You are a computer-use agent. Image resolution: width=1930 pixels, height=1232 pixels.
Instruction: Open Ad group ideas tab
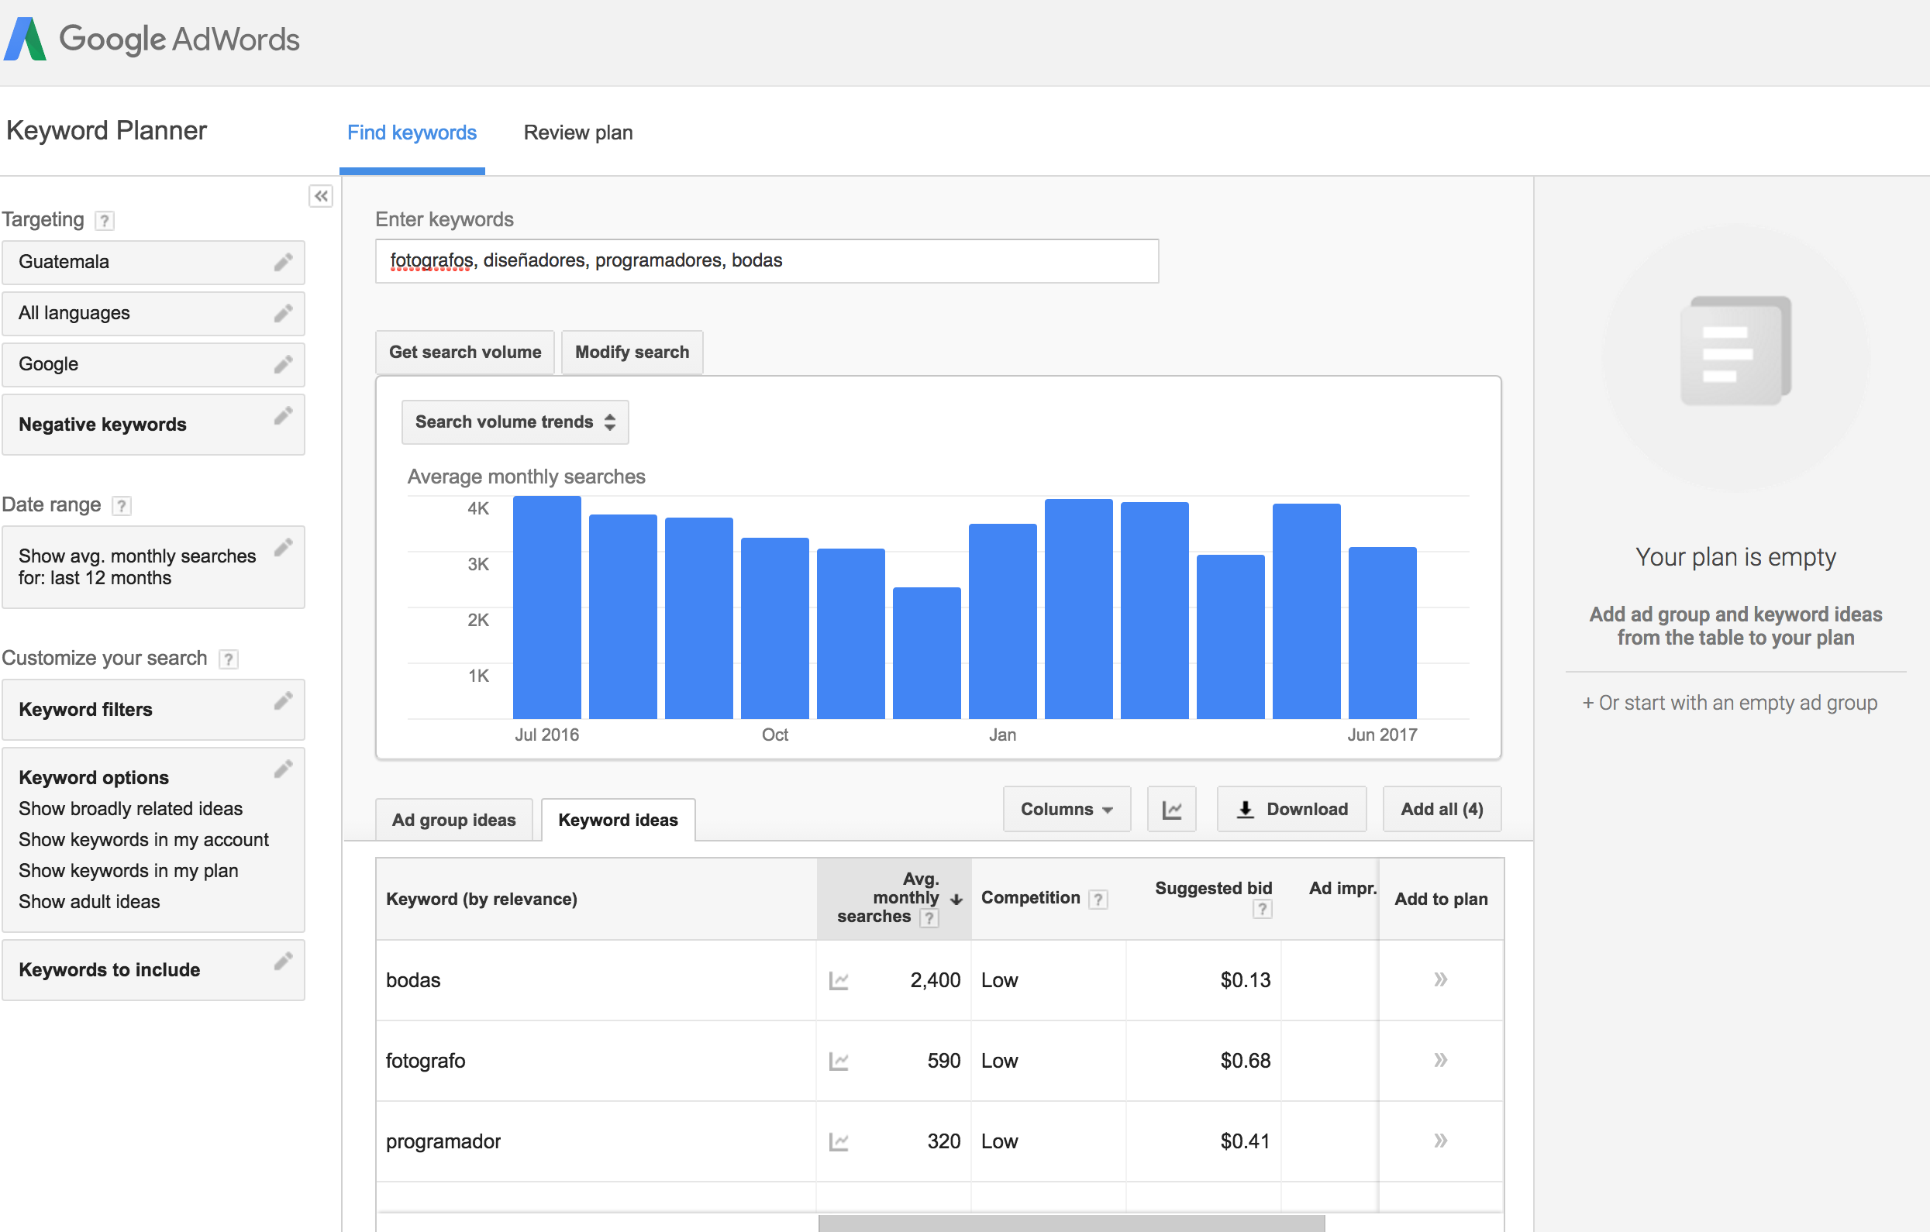pos(453,821)
